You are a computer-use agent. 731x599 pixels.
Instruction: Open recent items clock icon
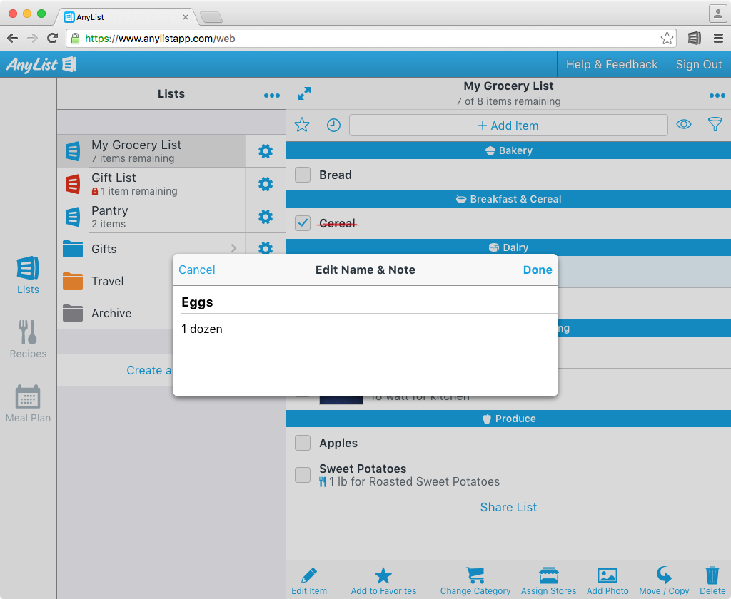tap(333, 125)
